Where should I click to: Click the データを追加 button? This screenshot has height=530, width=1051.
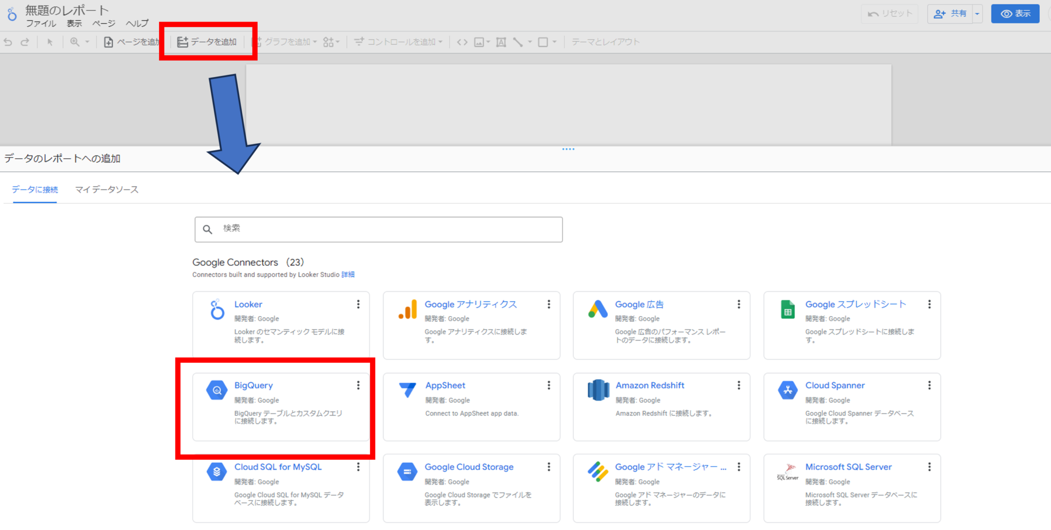coord(207,42)
